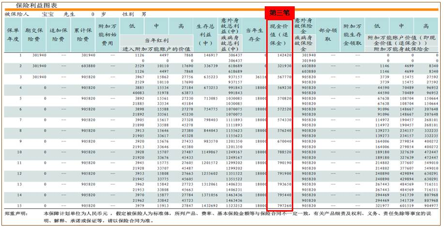444x229 pixels.
Task: Select survival total benefit 1149867
Action: click(209, 152)
